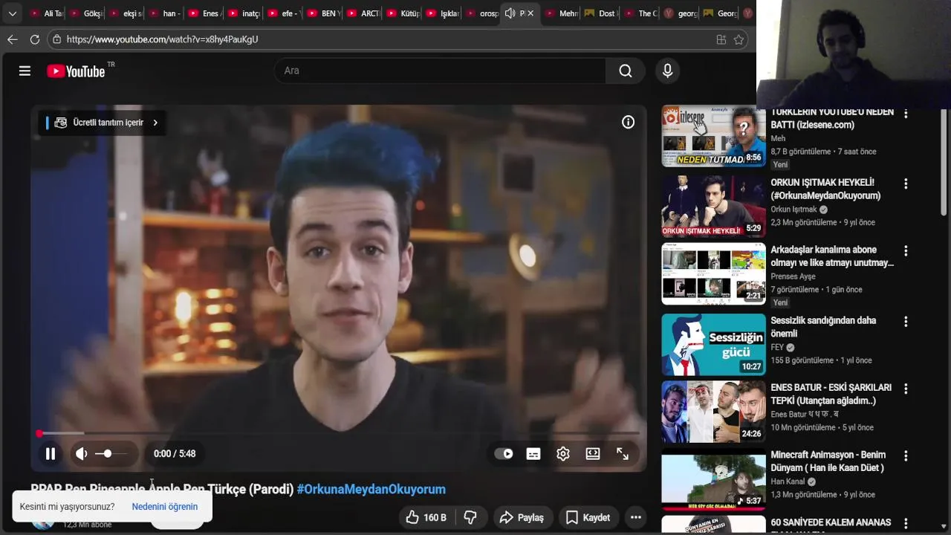
Task: Open player settings gear
Action: (563, 453)
